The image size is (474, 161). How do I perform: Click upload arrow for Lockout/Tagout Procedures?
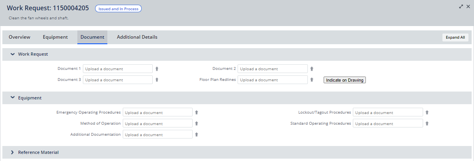427,112
